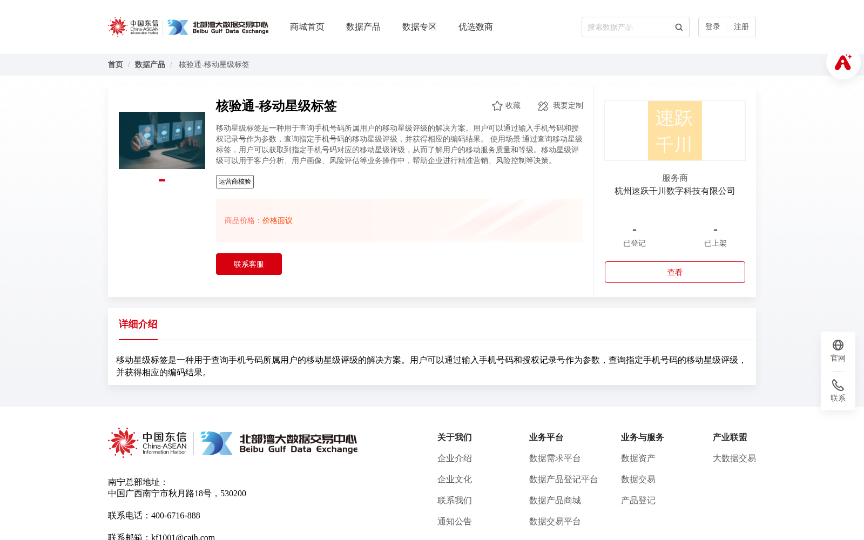Open 大数据交易 footer link
Screen dimensions: 864x540
tap(734, 458)
